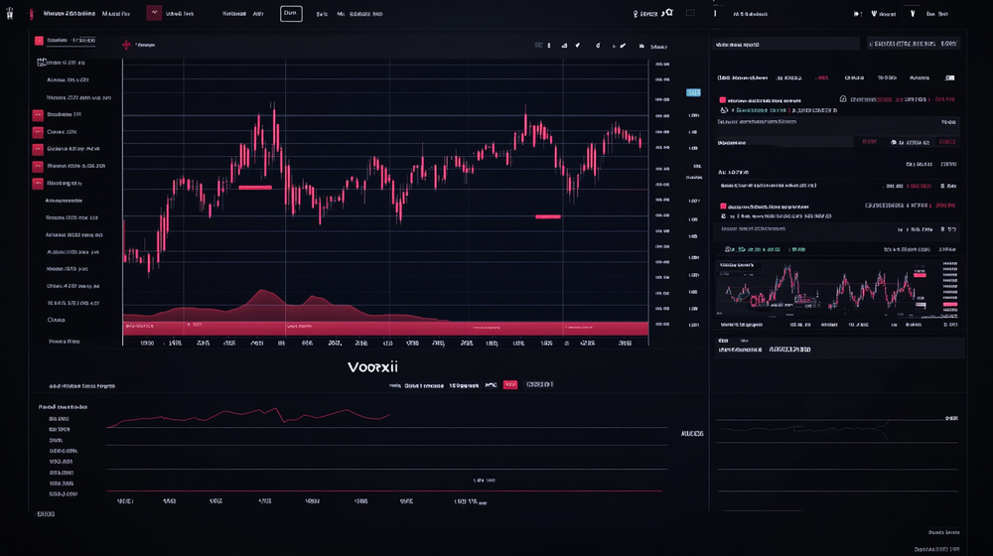Open the first menu item beside the logo

tap(70, 14)
